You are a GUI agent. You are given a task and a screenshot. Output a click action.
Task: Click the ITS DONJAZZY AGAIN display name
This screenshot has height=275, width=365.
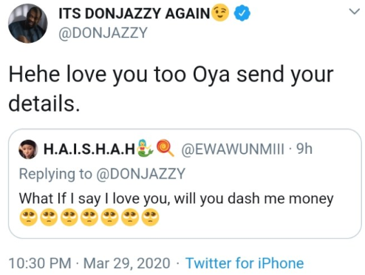(134, 13)
